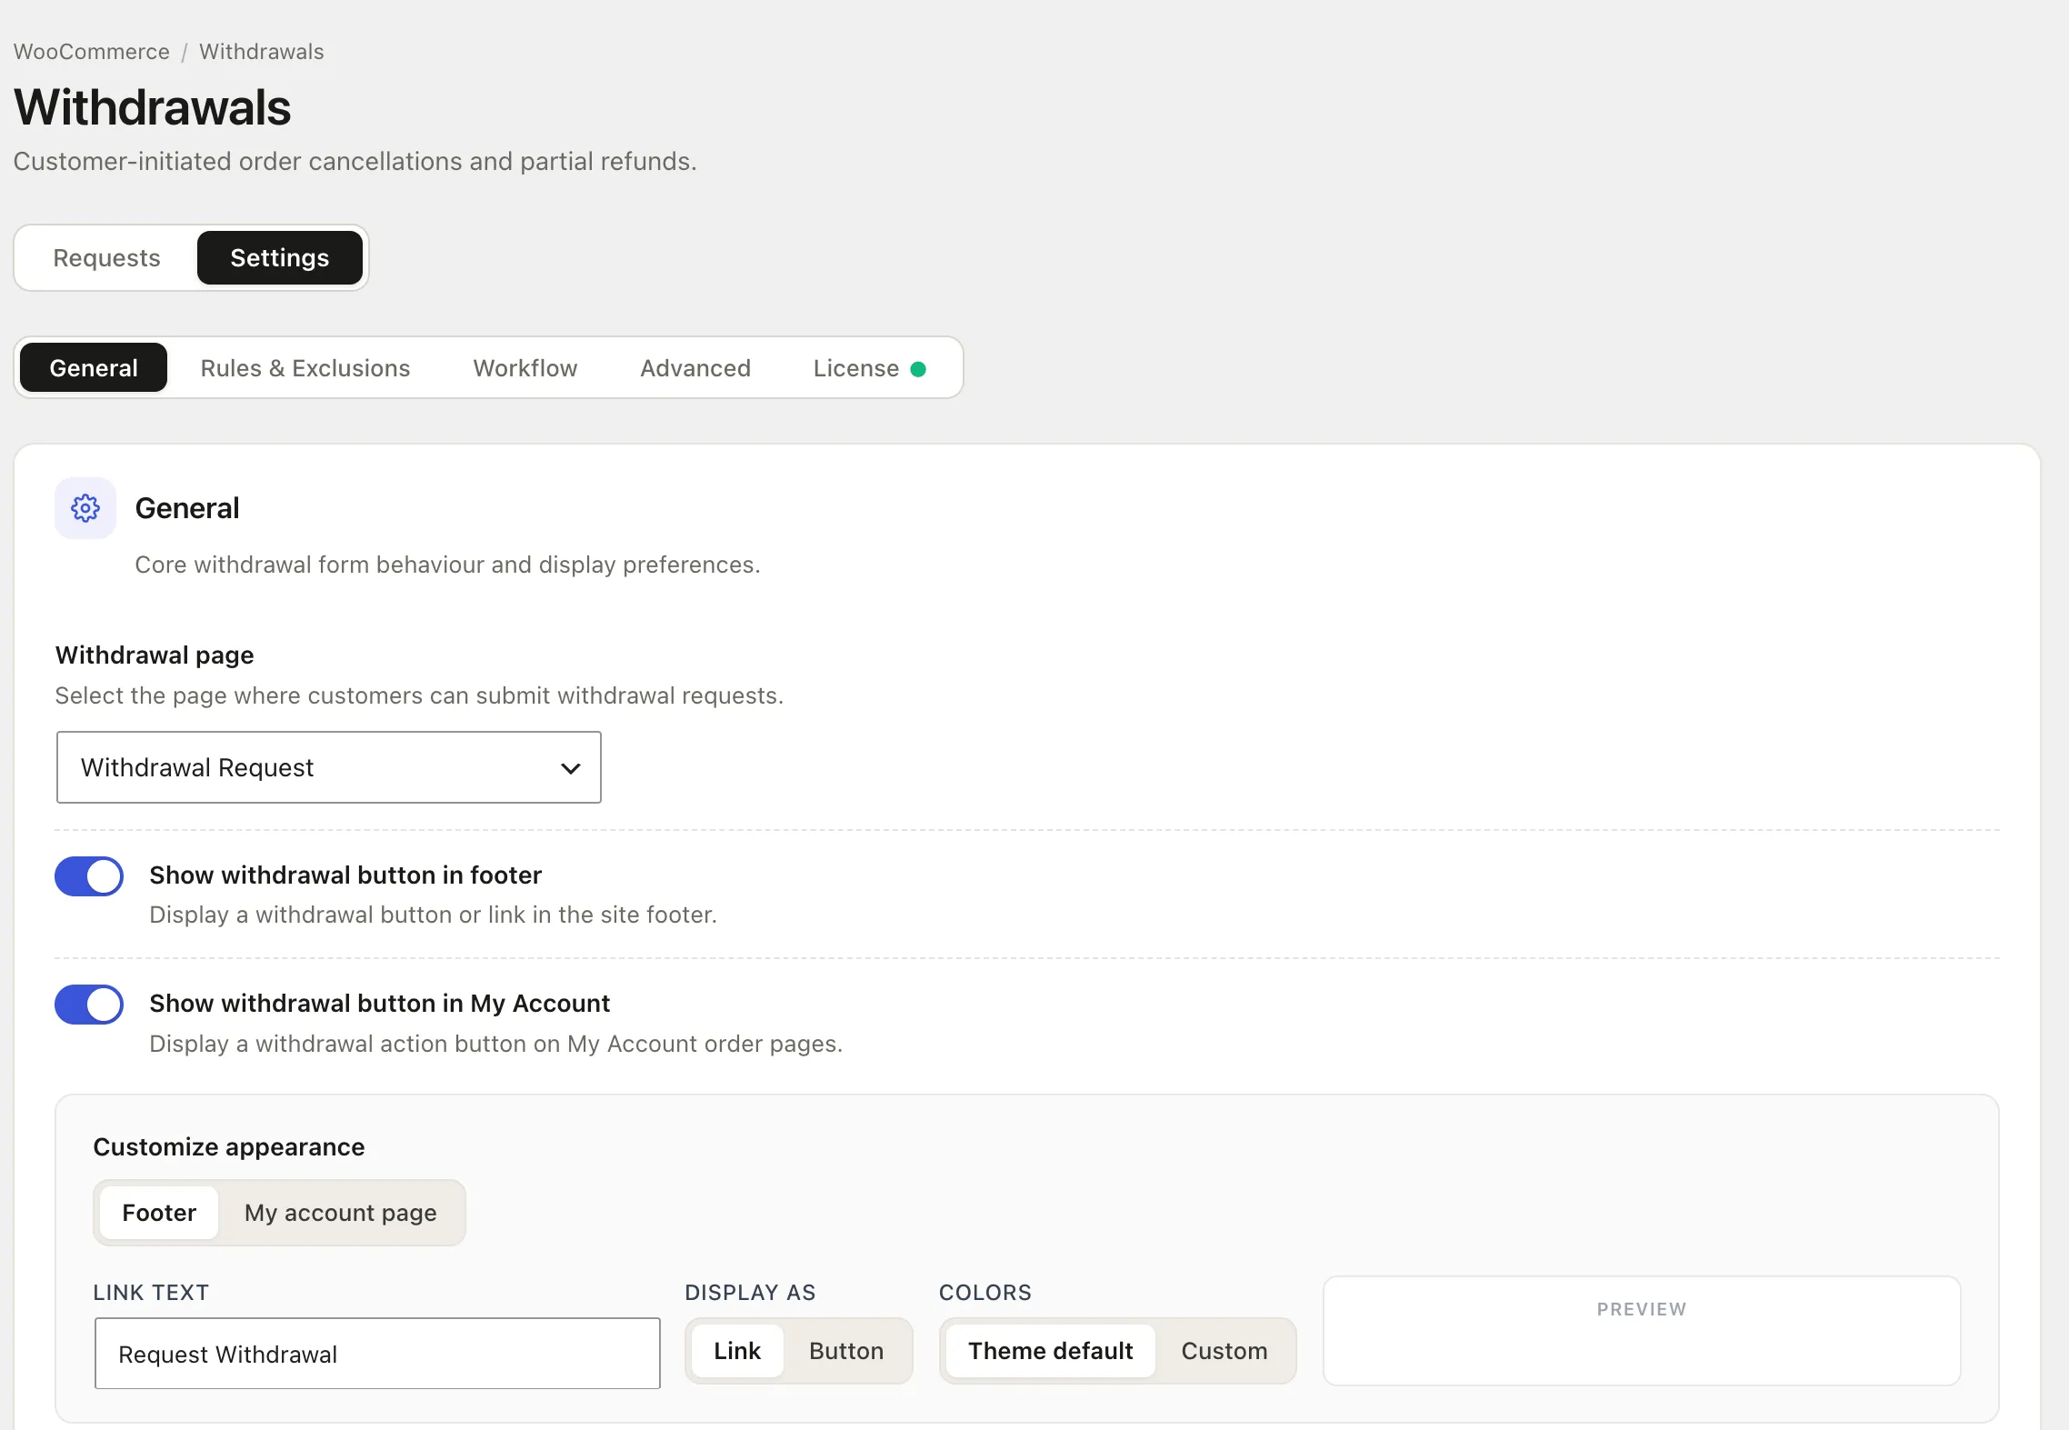
Task: Click the General section heading text
Action: click(x=187, y=508)
